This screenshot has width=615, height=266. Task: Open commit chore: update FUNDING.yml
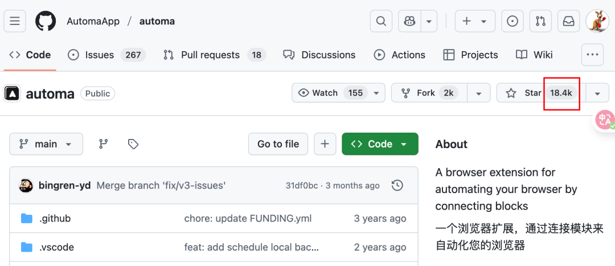248,218
